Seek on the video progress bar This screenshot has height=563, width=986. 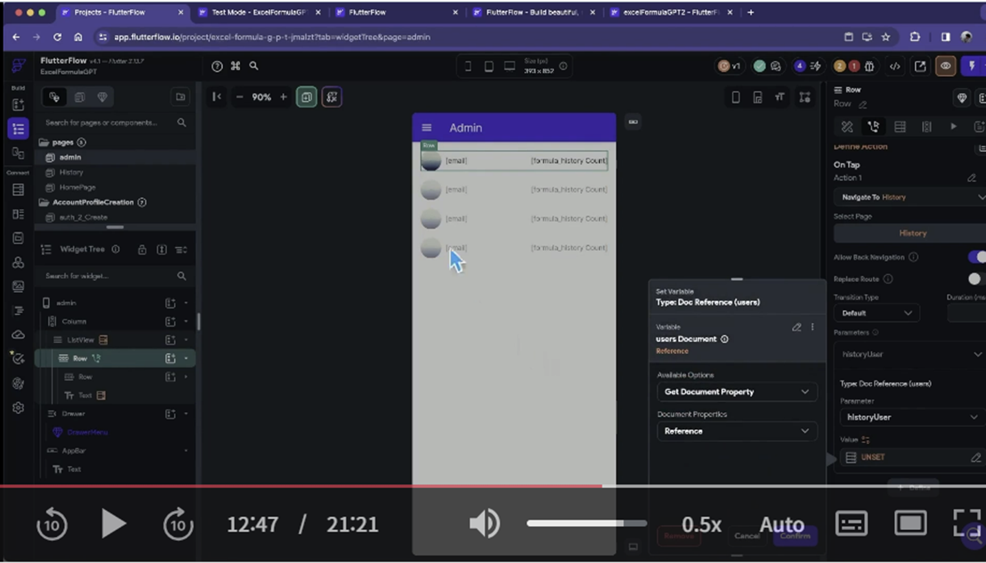pyautogui.click(x=493, y=486)
